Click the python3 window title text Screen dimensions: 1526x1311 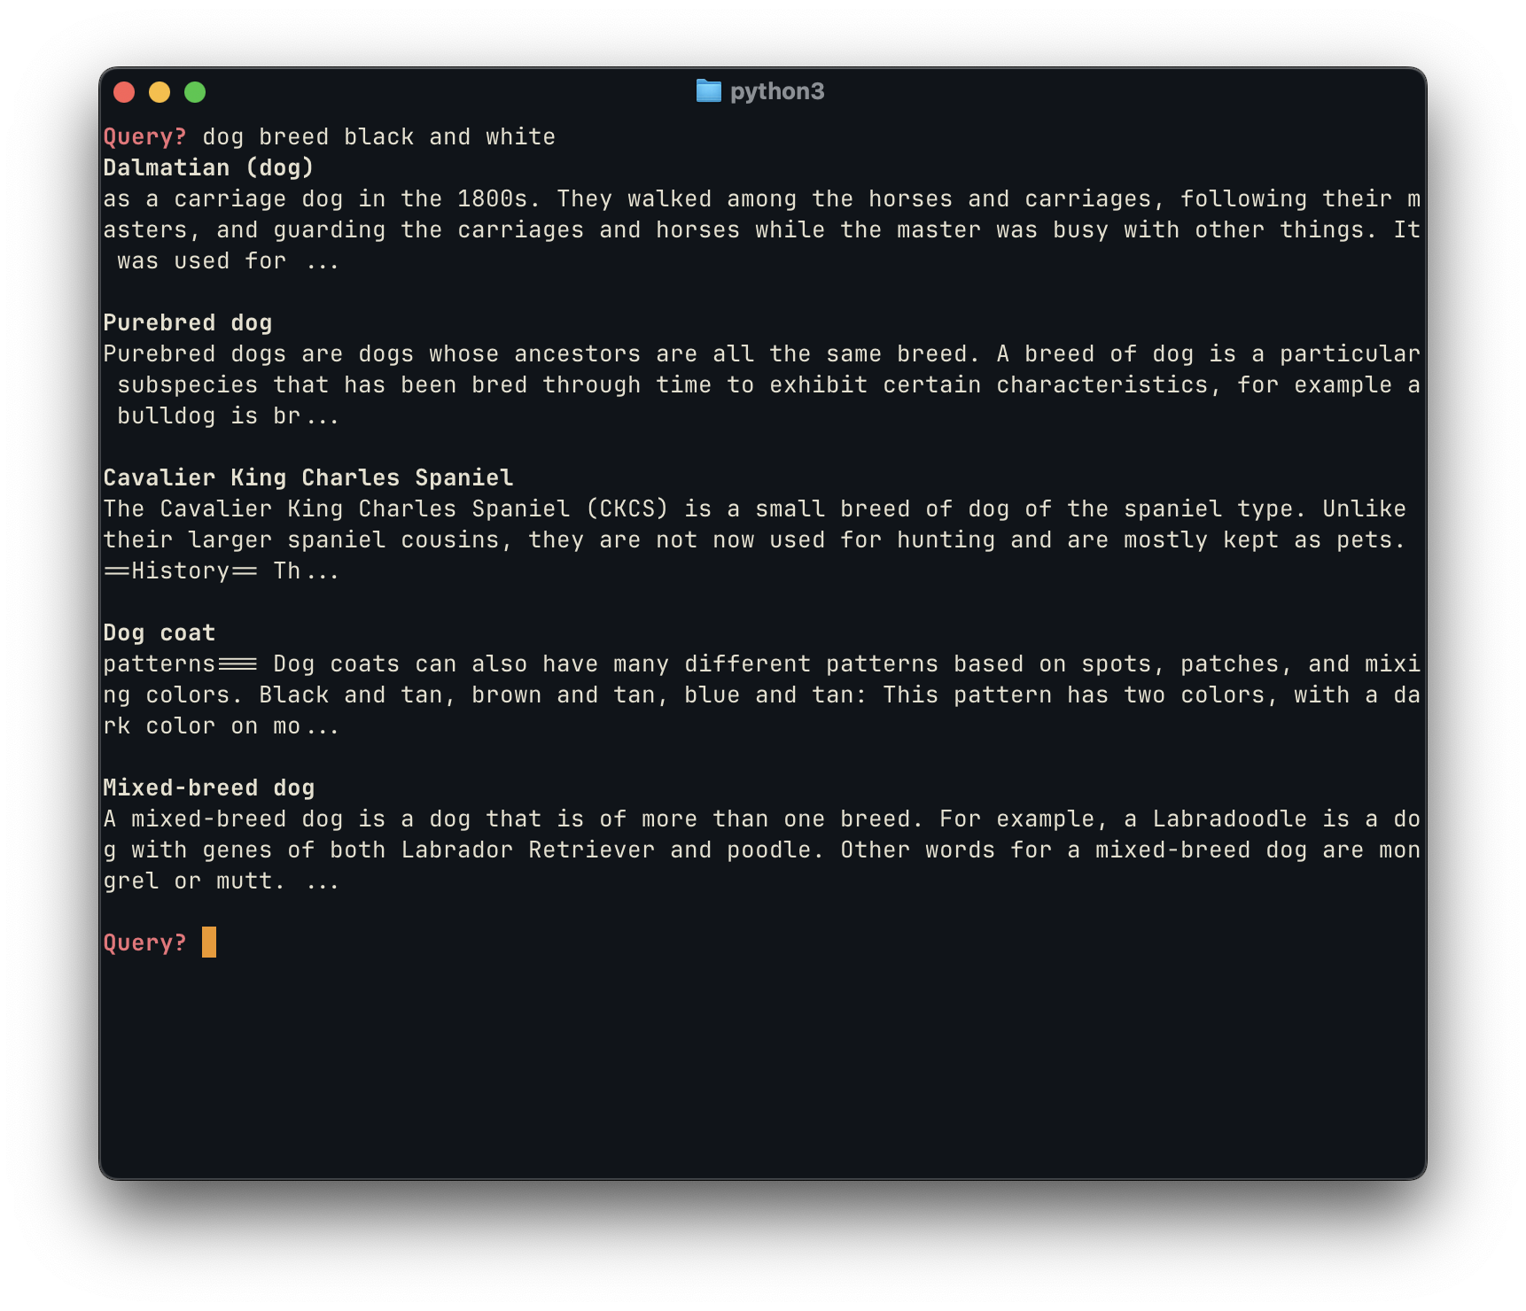coord(776,91)
